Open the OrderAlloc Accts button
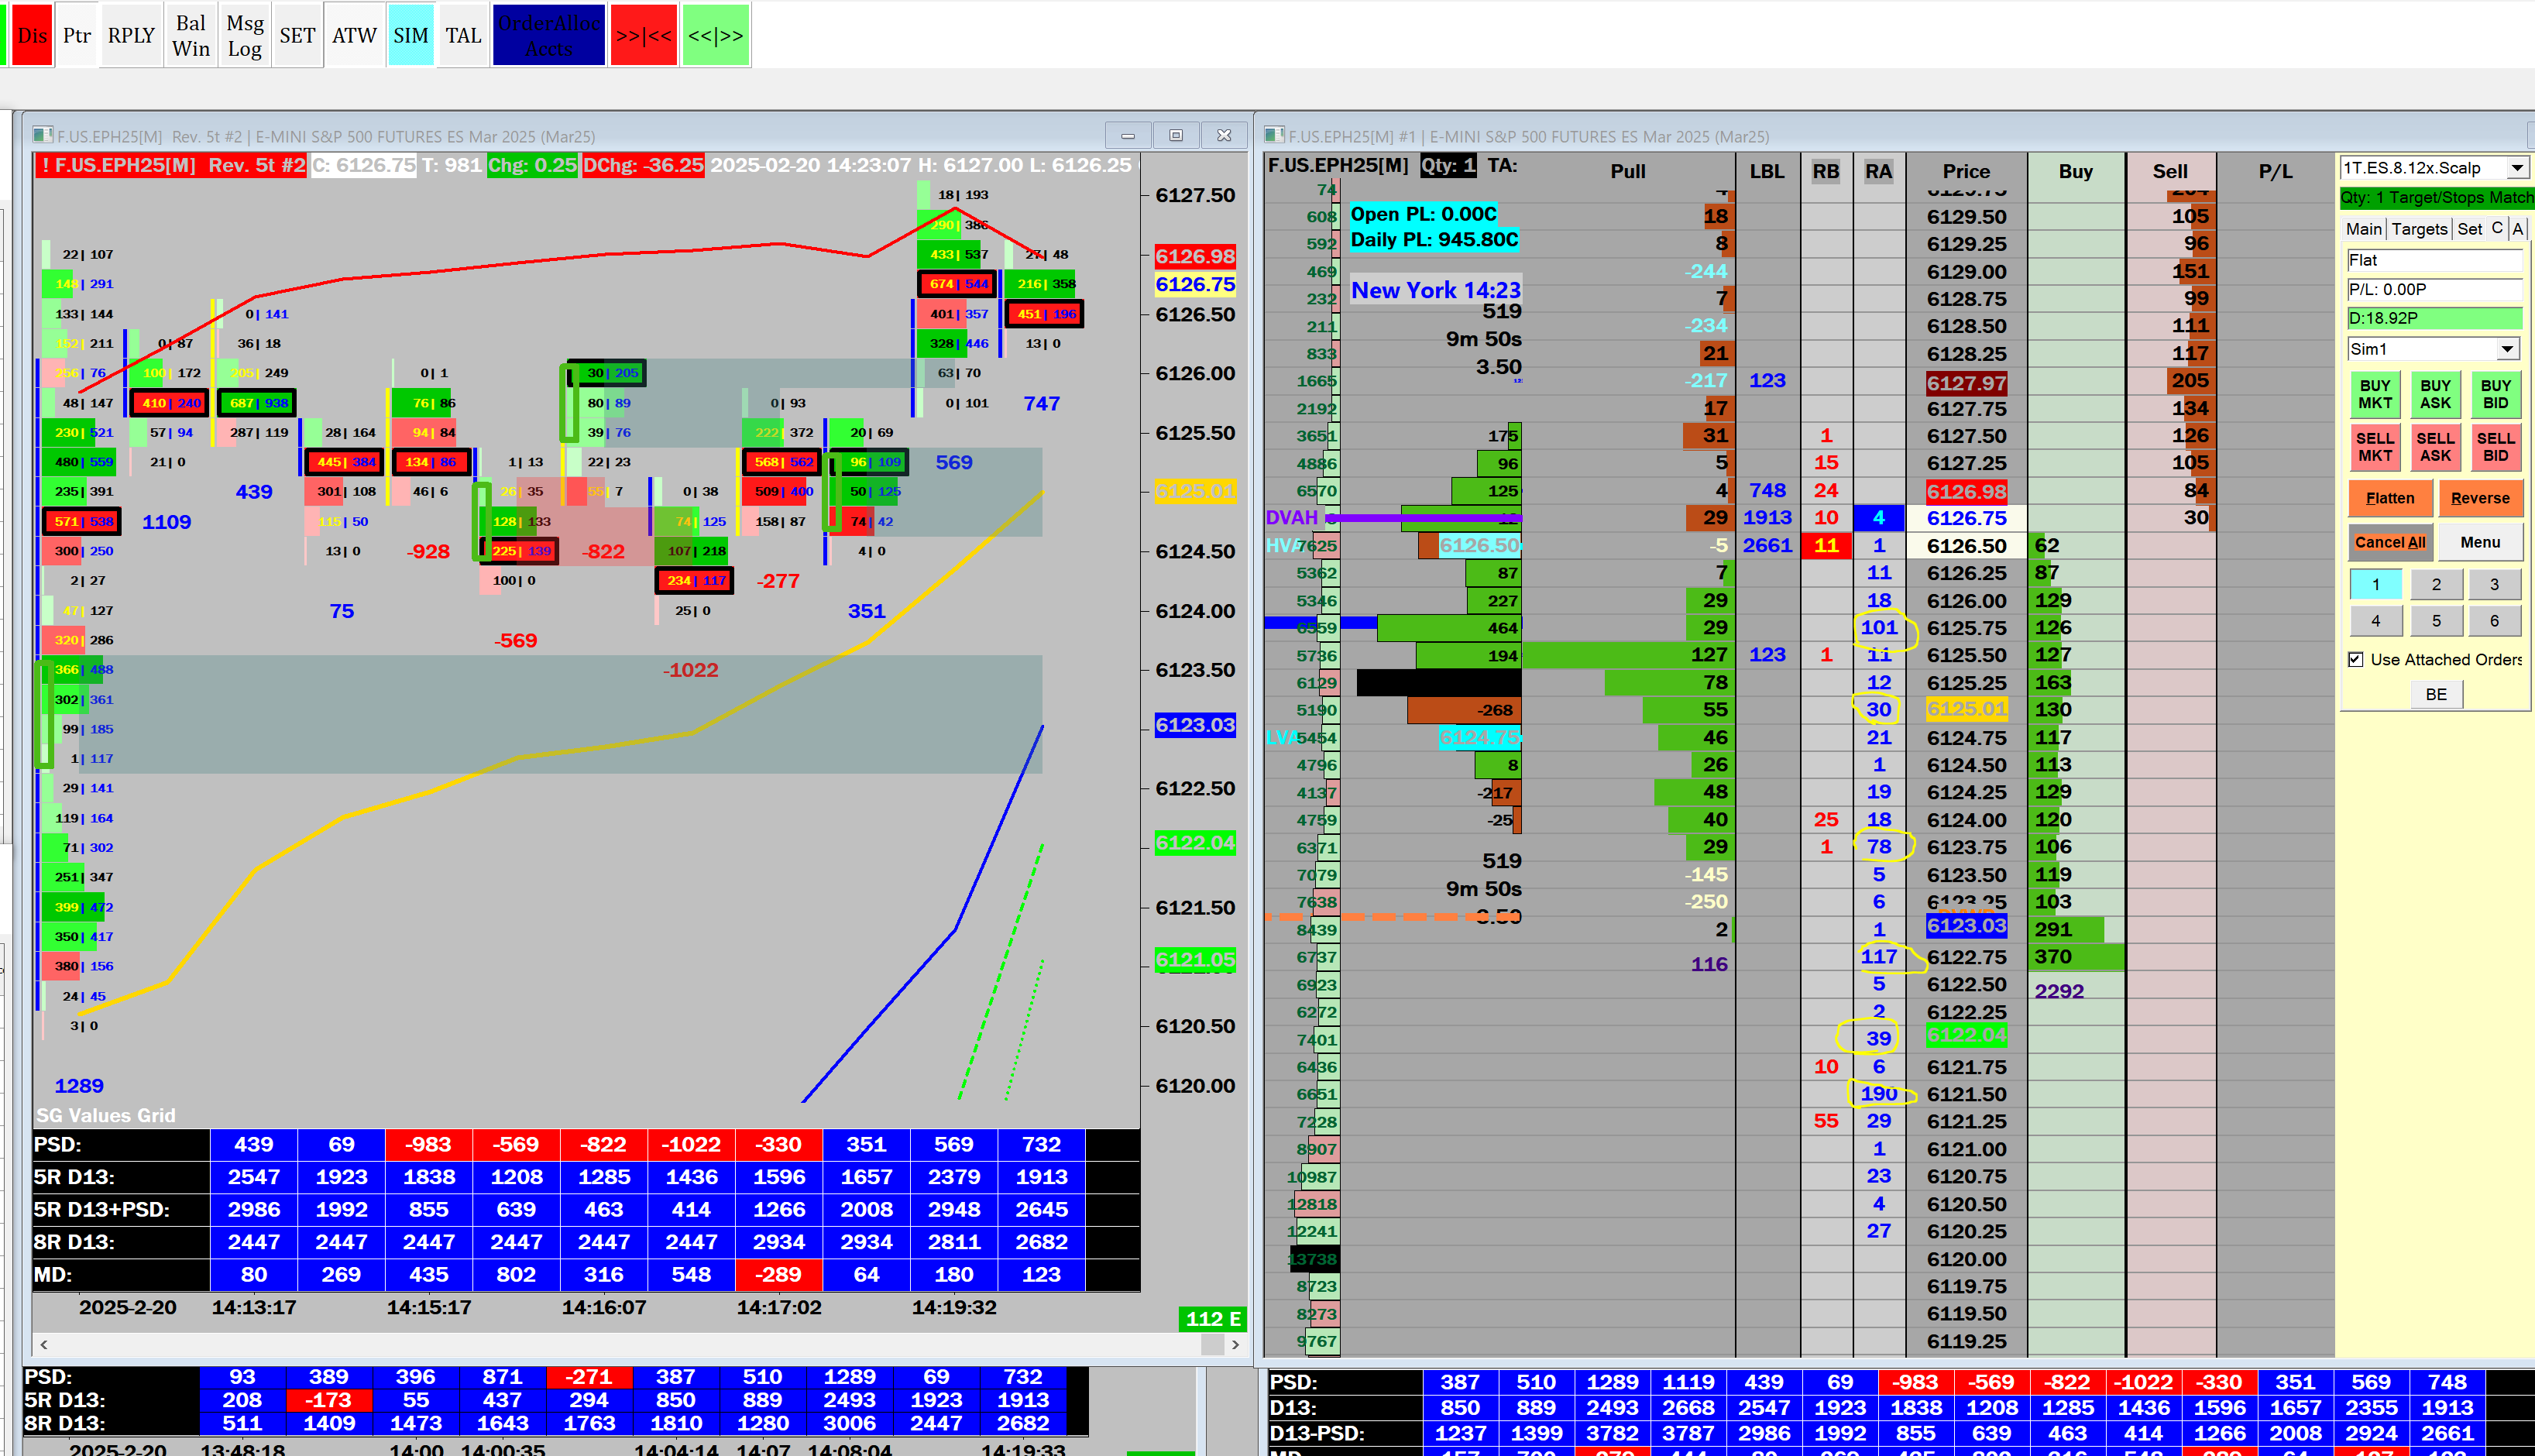The height and width of the screenshot is (1456, 2535). pyautogui.click(x=549, y=35)
